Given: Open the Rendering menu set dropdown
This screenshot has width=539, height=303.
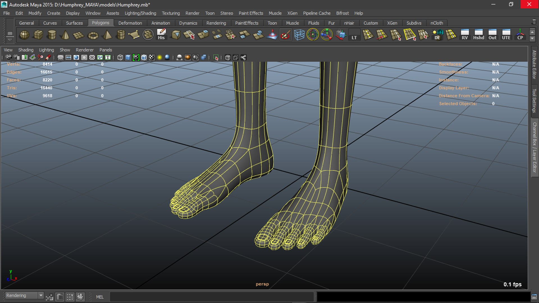Looking at the screenshot, I should pyautogui.click(x=24, y=296).
